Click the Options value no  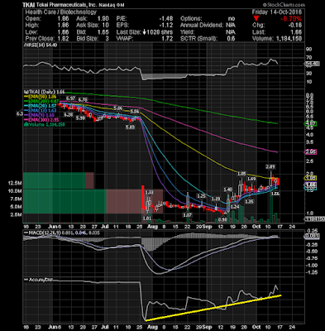(x=232, y=19)
